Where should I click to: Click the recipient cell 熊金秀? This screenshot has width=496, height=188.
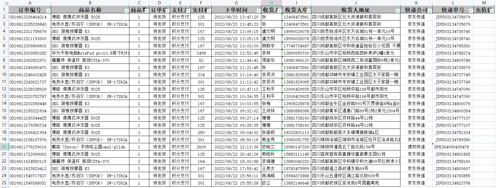[x=271, y=140]
